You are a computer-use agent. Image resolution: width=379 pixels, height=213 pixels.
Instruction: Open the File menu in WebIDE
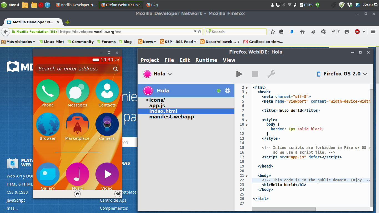[169, 60]
